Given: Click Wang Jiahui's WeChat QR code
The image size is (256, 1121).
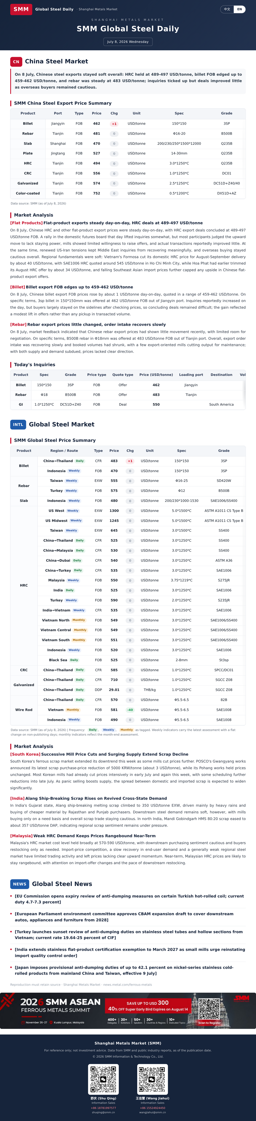Looking at the screenshot, I should [152, 1079].
